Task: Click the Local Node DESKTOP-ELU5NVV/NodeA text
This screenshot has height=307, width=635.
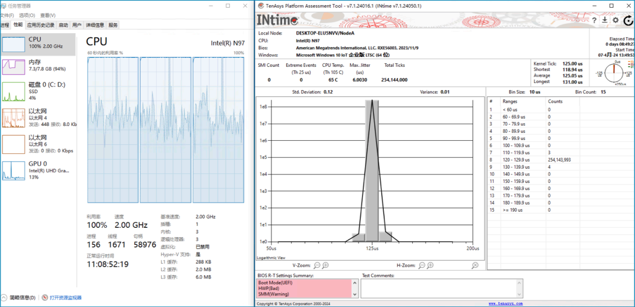Action: (325, 33)
